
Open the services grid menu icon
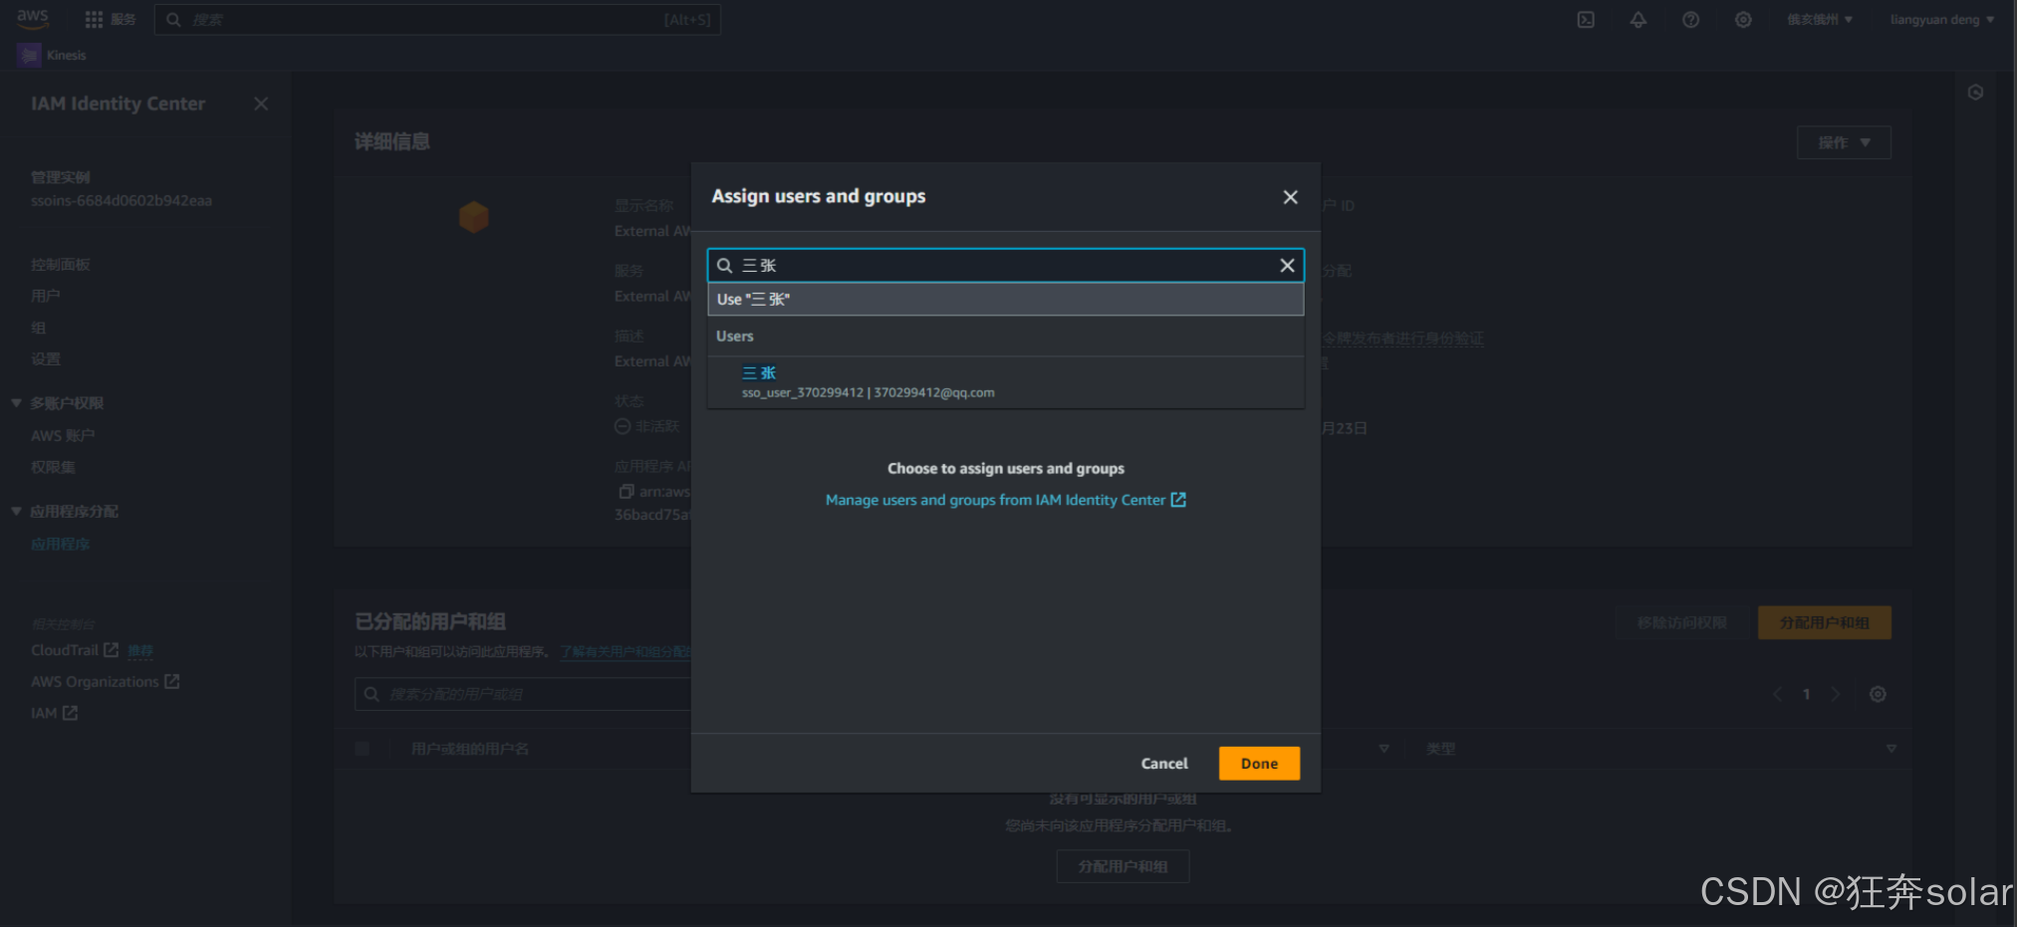tap(94, 20)
